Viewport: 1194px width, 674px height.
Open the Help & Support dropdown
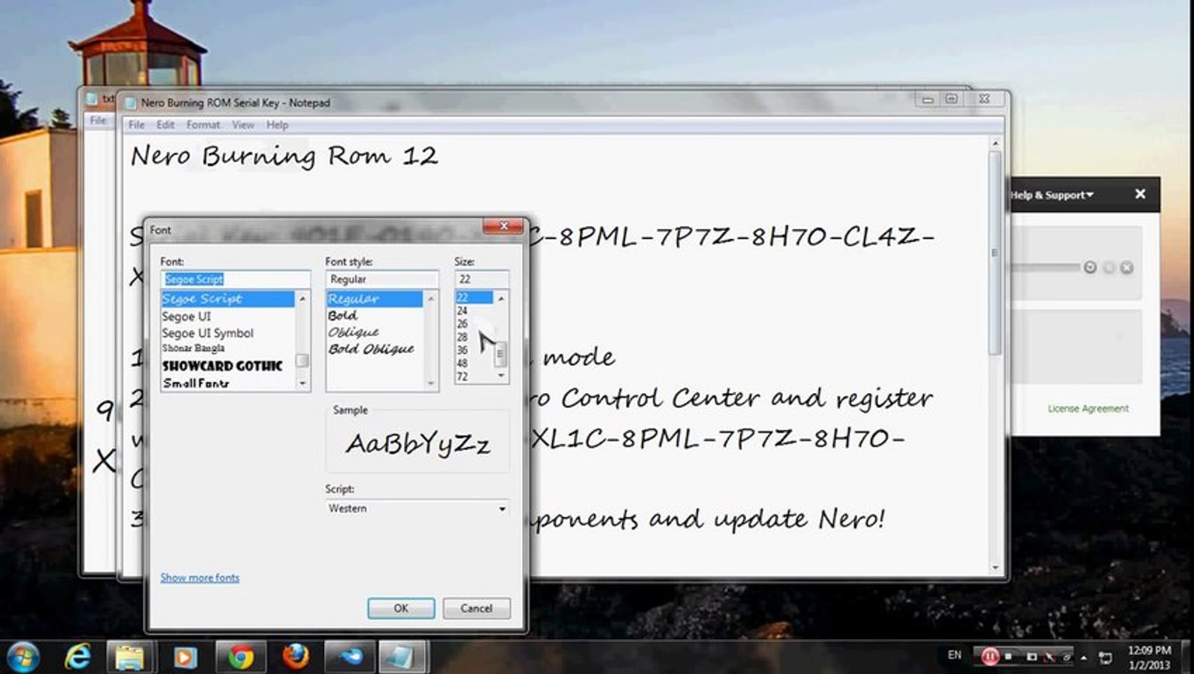1052,195
